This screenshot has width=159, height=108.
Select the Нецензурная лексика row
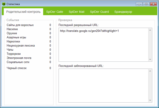coord(29,45)
